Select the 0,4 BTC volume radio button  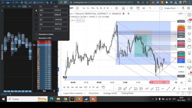click(36, 25)
